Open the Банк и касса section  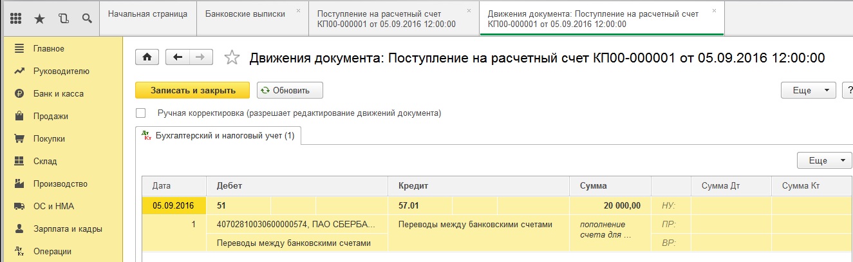click(58, 93)
